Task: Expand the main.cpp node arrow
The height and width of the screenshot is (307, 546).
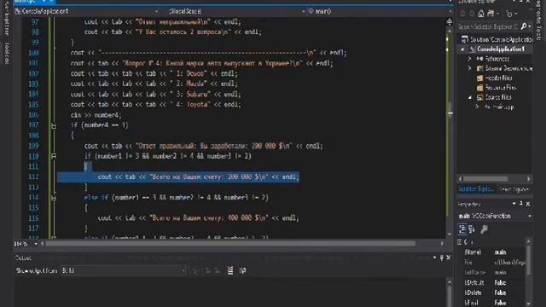Action: [477, 107]
